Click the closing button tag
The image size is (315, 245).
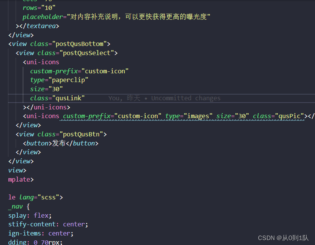(x=82, y=143)
